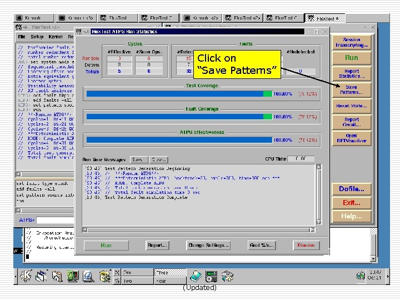The width and height of the screenshot is (400, 300).
Task: Open window menu icon of ATPG Run Statistics
Action: click(78, 31)
